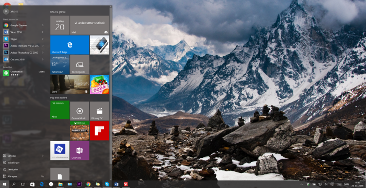Expand Google Chrome jump list arrow
Image resolution: width=366 pixels, height=188 pixels.
[43, 25]
